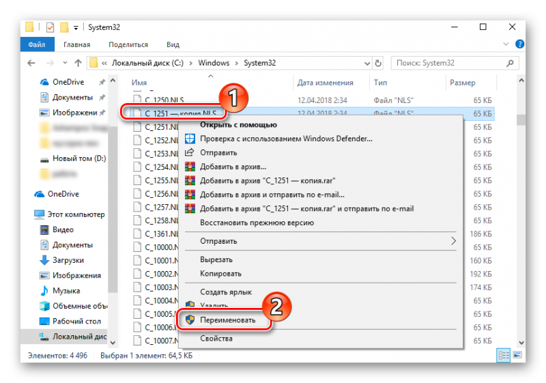Switch to the Главная ribbon tab
546x383 pixels.
76,44
